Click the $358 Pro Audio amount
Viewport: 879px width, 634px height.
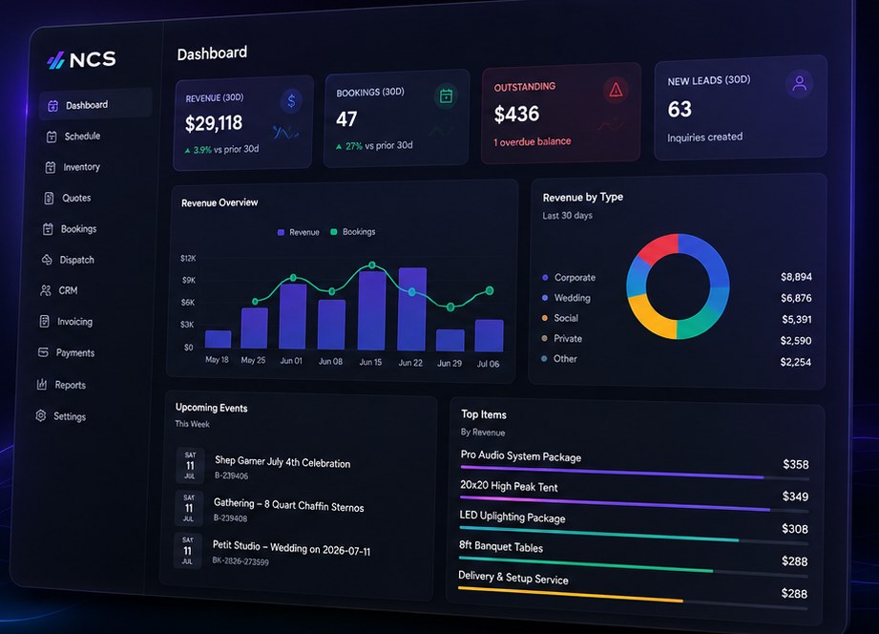795,464
